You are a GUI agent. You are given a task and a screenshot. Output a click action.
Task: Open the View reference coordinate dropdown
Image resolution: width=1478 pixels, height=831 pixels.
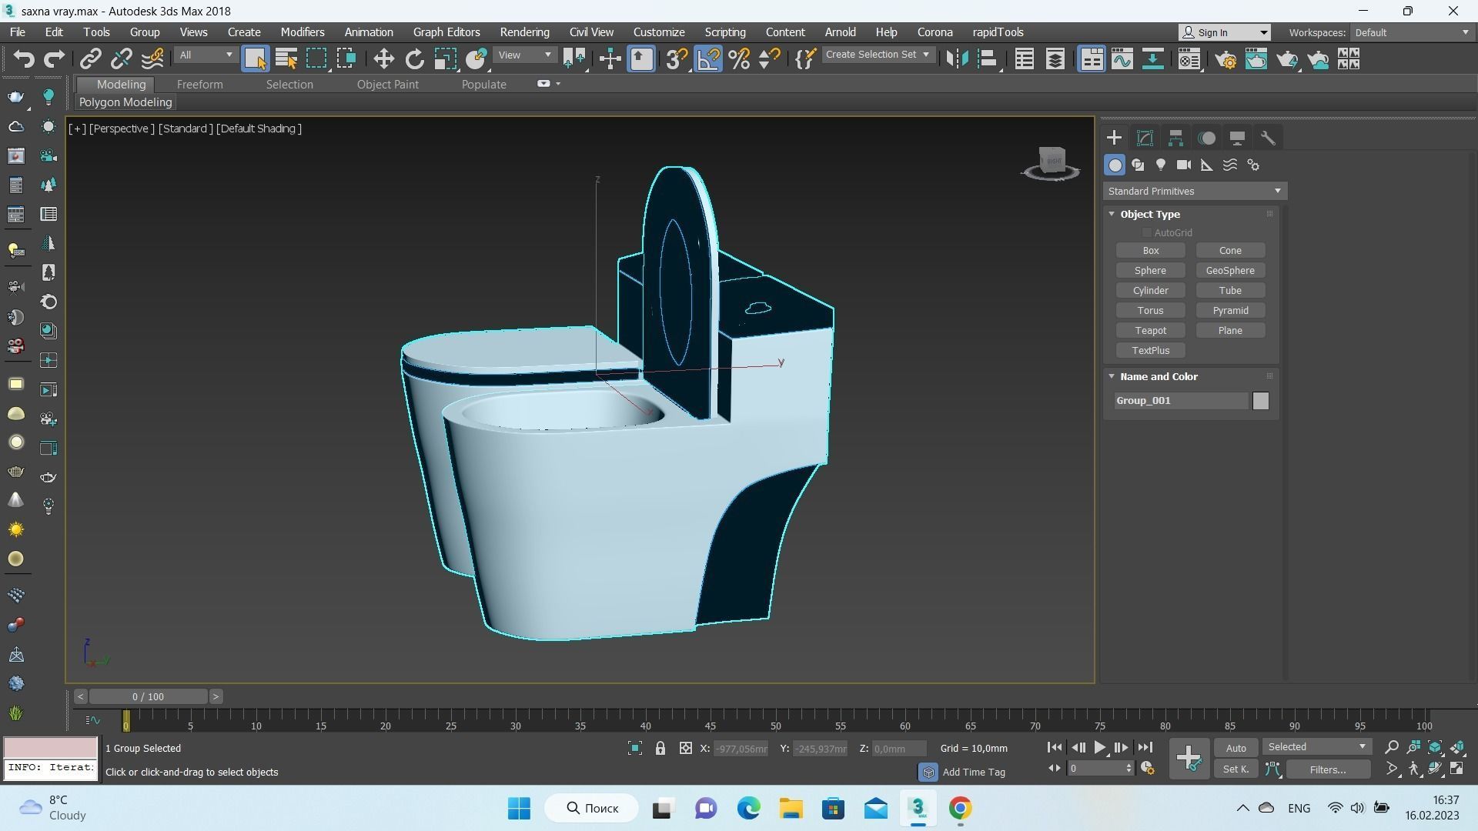point(525,55)
